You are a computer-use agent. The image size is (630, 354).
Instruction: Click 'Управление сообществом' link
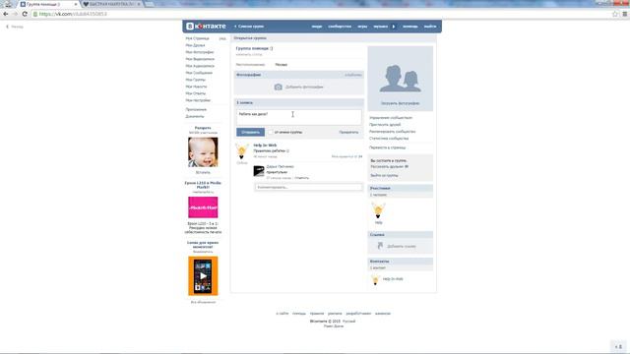click(x=391, y=118)
